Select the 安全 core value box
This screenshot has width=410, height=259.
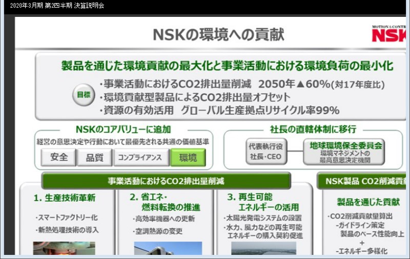(58, 158)
